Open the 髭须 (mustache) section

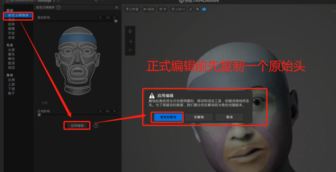tap(12, 63)
